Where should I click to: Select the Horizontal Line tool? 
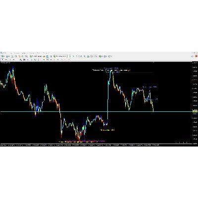pyautogui.click(x=13, y=59)
